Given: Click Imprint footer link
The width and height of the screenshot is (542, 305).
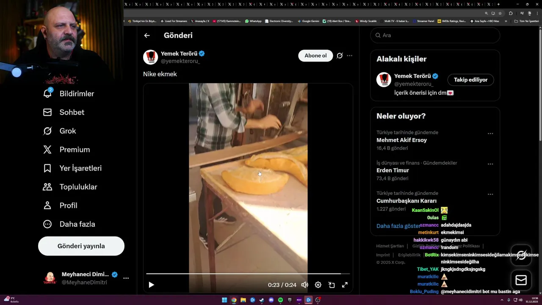Looking at the screenshot, I should click(x=383, y=255).
